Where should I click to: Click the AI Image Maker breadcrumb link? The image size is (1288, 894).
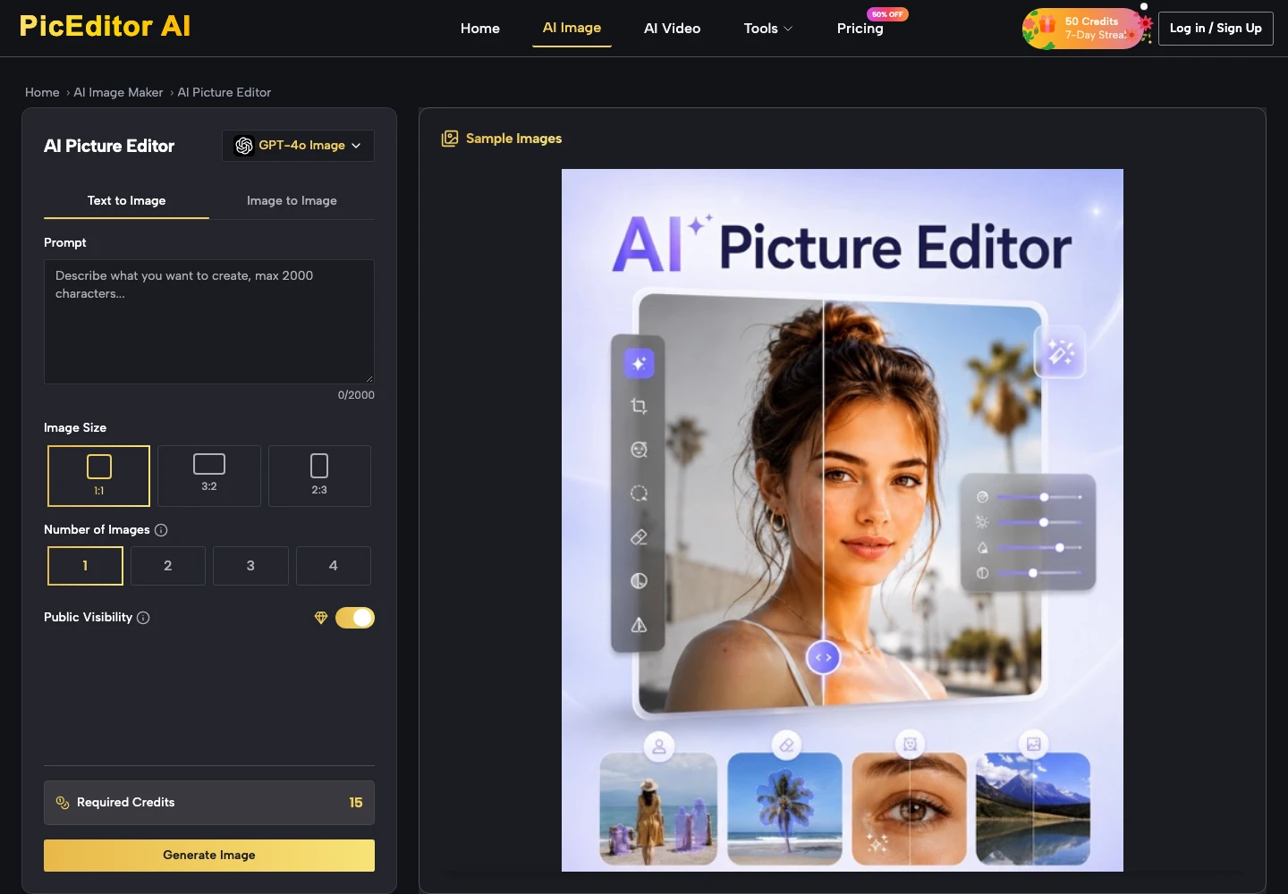click(x=118, y=92)
